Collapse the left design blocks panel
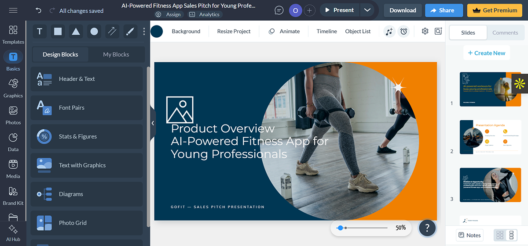This screenshot has height=246, width=528. click(x=153, y=123)
